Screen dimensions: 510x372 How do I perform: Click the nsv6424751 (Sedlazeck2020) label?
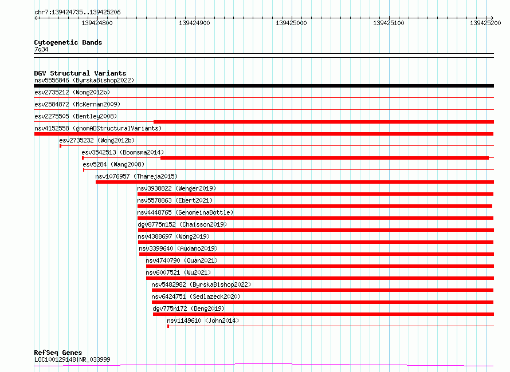click(x=196, y=296)
